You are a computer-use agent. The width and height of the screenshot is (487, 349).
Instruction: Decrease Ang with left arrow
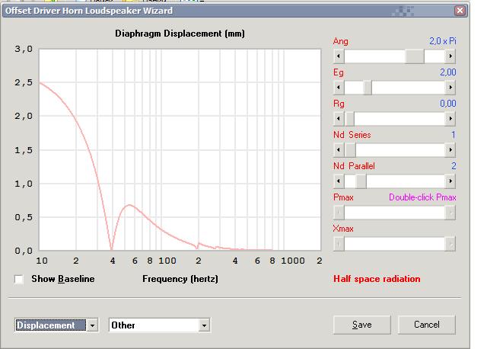coord(339,56)
